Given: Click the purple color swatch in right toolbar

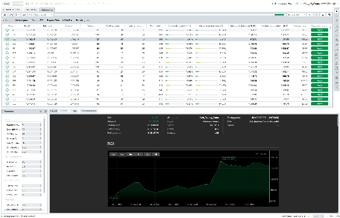Looking at the screenshot, I should coord(337,78).
